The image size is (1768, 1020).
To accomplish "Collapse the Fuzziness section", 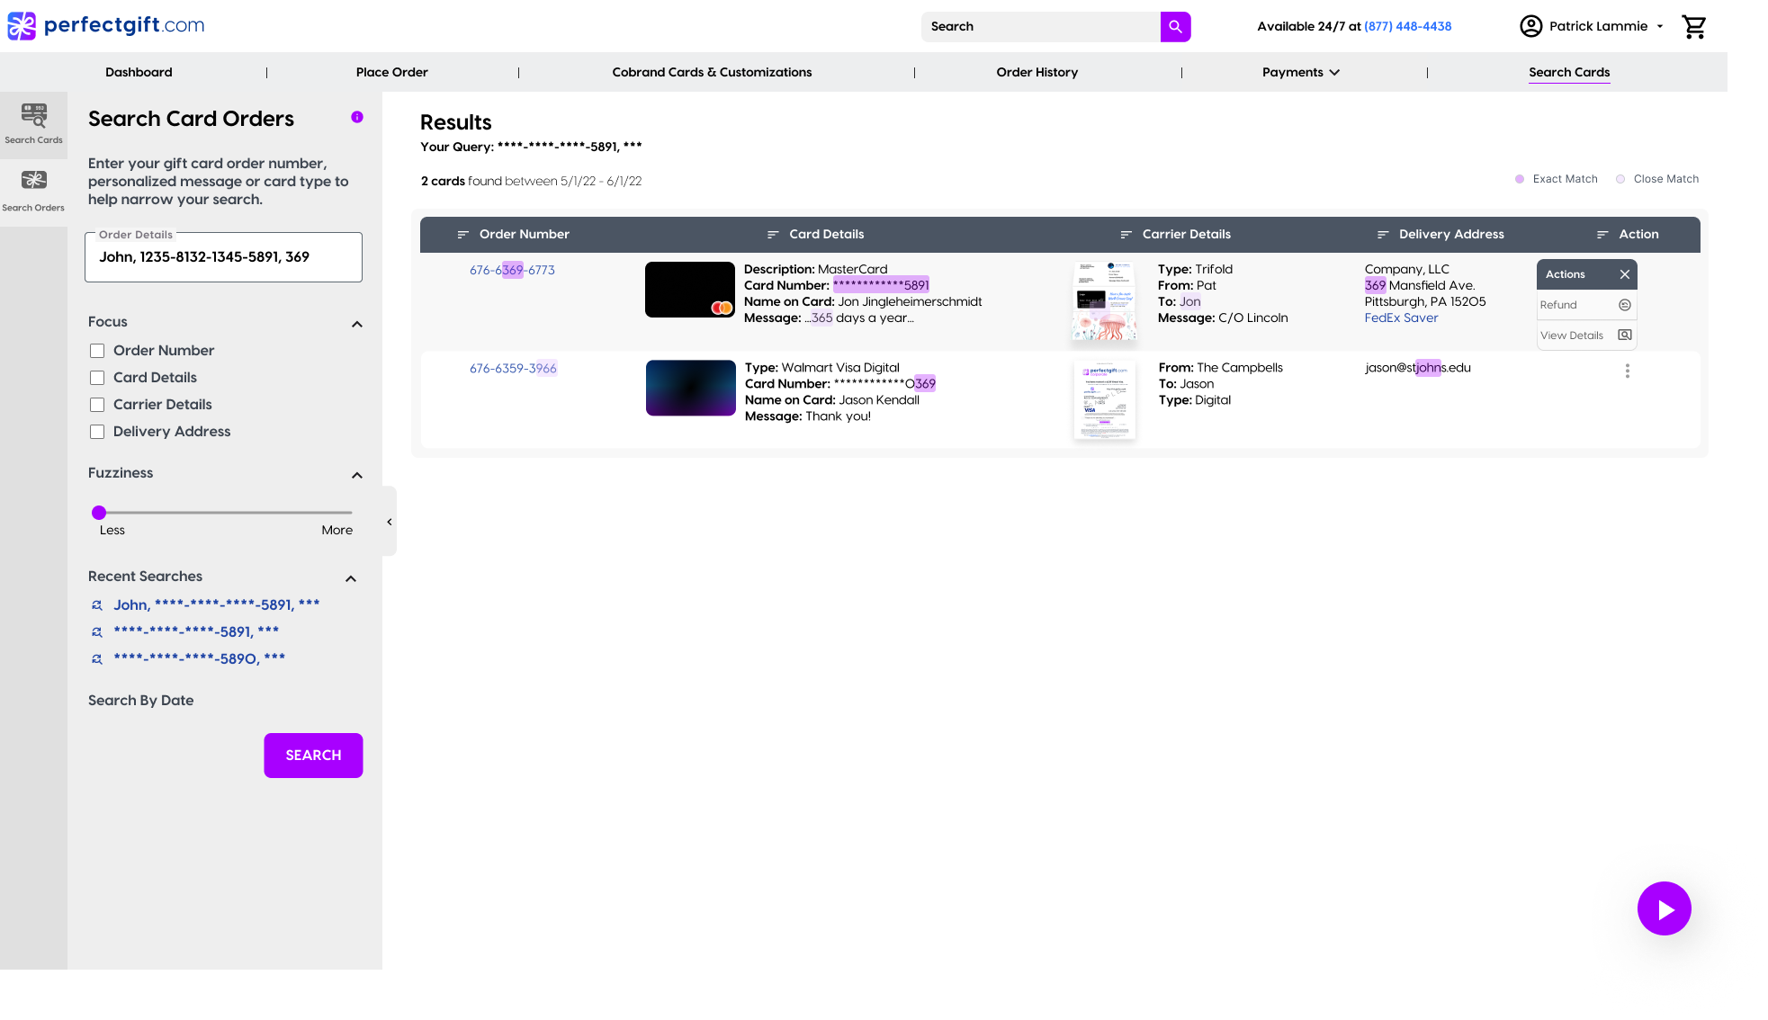I will coord(357,475).
